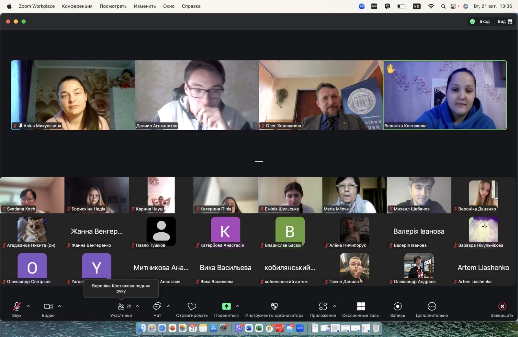
Task: Open the Участники participants panel
Action: 121,307
